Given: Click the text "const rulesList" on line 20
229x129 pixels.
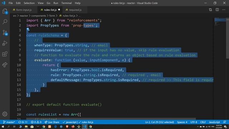Looking at the screenshot, I should [42, 115].
